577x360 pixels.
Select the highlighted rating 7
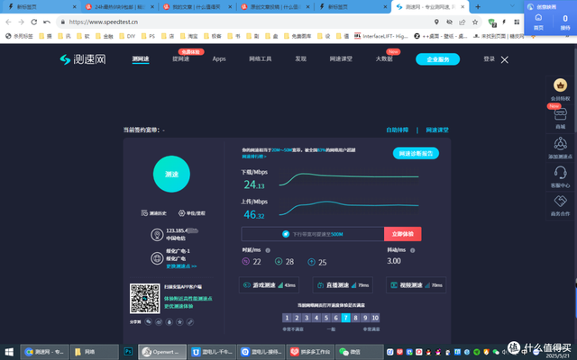345,318
